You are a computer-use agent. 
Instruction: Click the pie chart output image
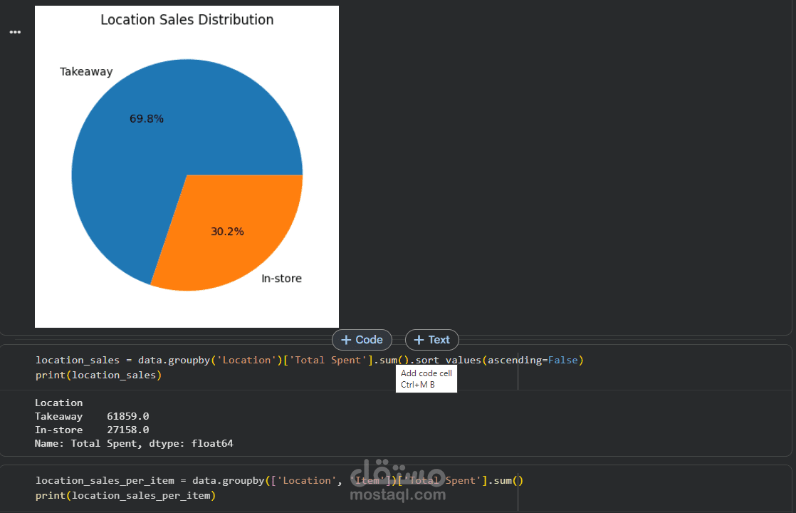pos(187,167)
